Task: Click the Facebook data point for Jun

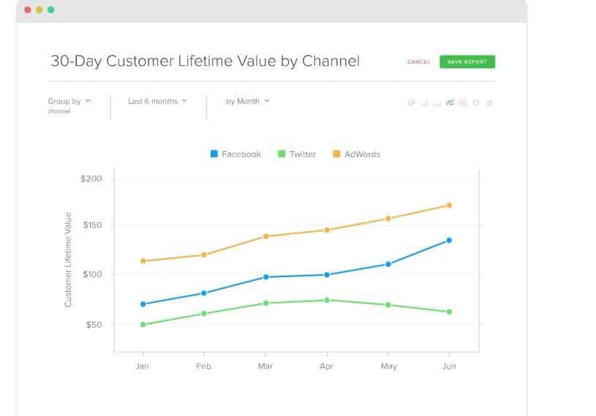Action: (x=449, y=240)
